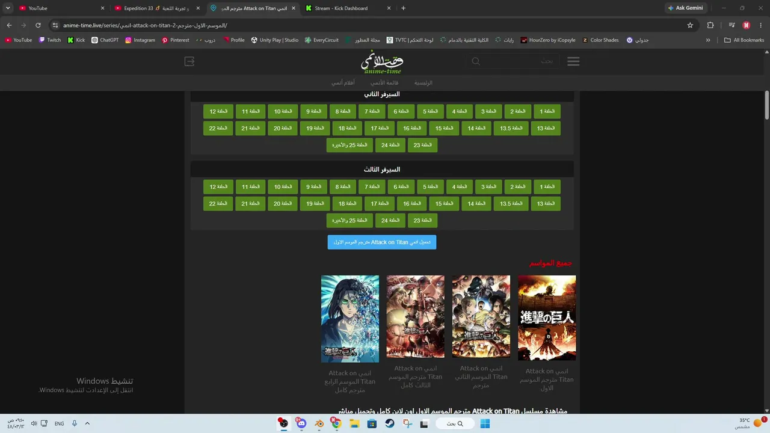Open the ChatGPT bookmark

tap(105, 40)
